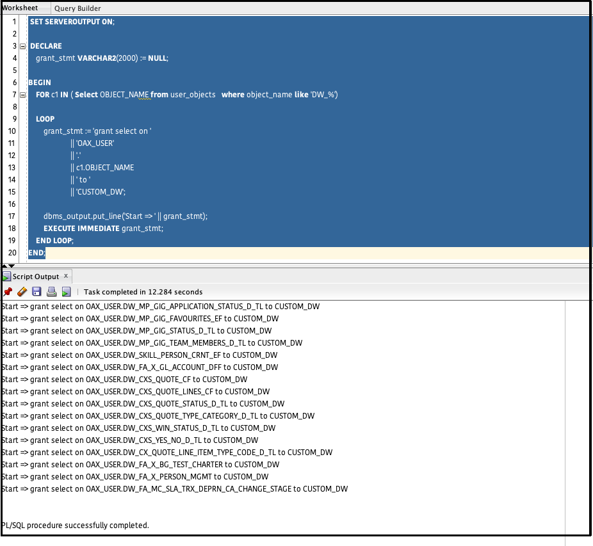This screenshot has height=546, width=593.
Task: Click output row DW_SKILL_PERSON_CRNT_EF
Action: point(140,355)
